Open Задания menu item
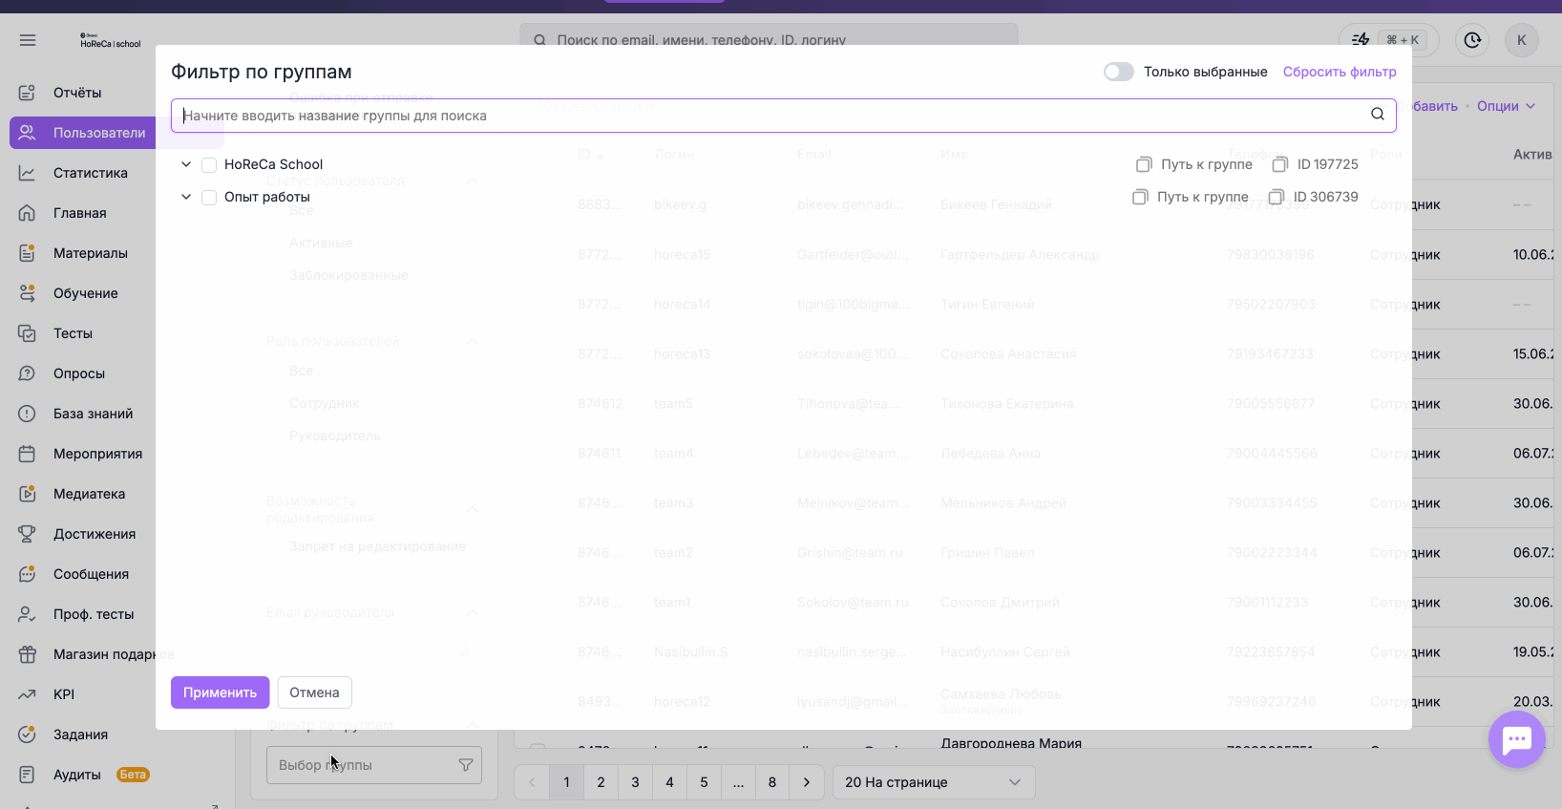This screenshot has width=1562, height=809. [x=80, y=734]
